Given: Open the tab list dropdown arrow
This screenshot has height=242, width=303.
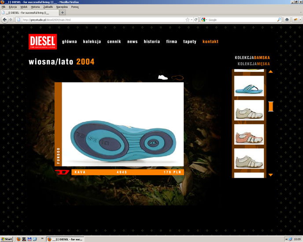Looking at the screenshot, I should [x=301, y=12].
